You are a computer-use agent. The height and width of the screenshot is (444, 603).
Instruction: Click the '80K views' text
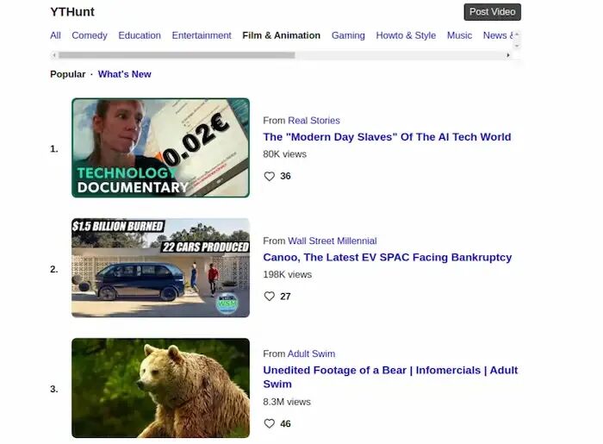[x=284, y=154]
